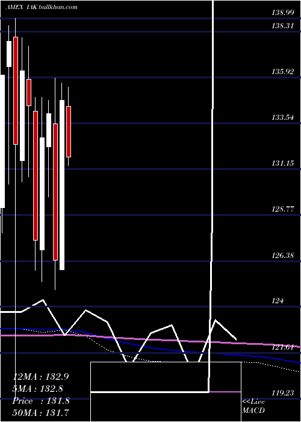This screenshot has height=422, width=301.
Task: Select the 138.31 price axis label
Action: (283, 25)
